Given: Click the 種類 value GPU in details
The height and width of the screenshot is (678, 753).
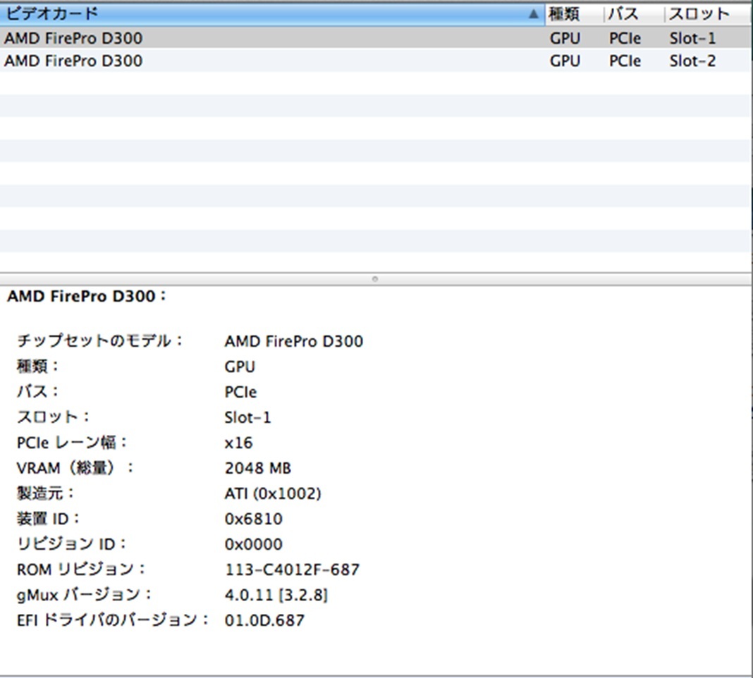Looking at the screenshot, I should point(240,367).
